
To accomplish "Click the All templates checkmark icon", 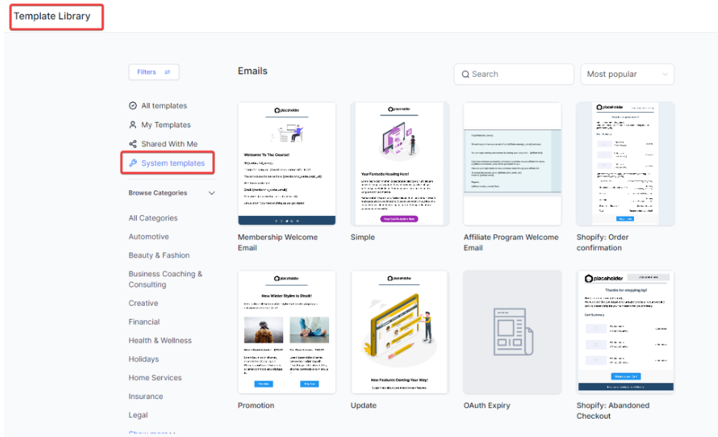I will 133,106.
